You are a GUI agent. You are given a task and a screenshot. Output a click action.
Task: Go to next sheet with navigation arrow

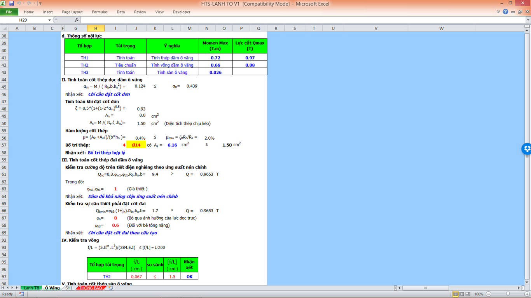[x=12, y=288]
